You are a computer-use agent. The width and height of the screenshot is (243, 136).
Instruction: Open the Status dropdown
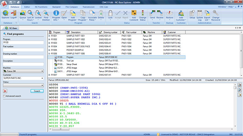click(42, 85)
